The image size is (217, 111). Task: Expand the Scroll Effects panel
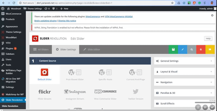pyautogui.click(x=184, y=103)
